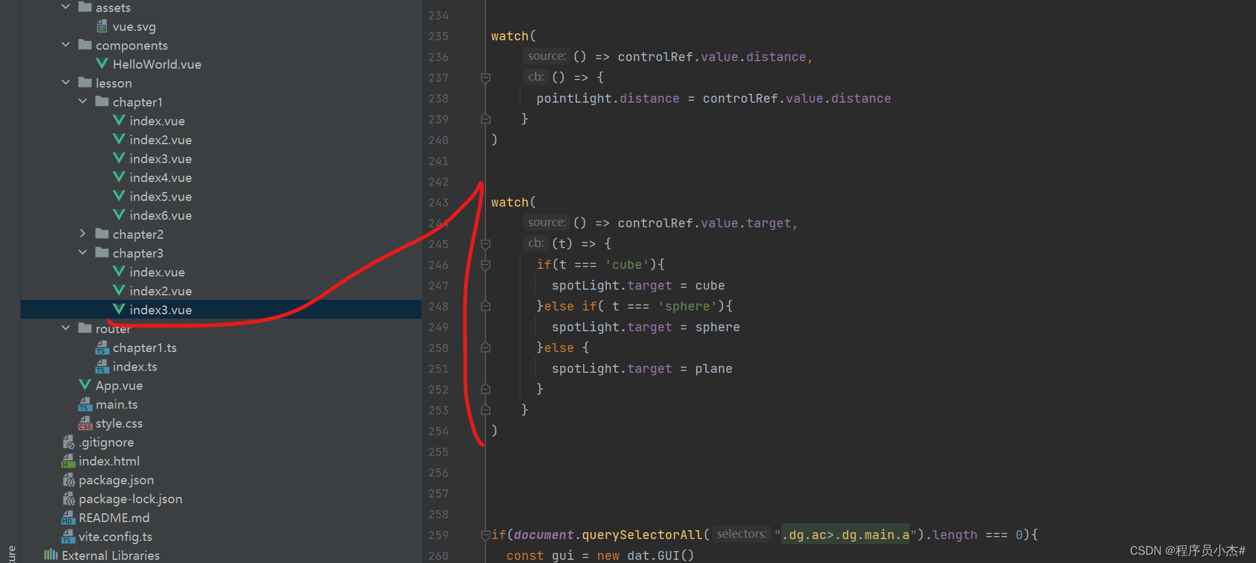
Task: Click the CSS file icon of style.css
Action: (x=85, y=423)
